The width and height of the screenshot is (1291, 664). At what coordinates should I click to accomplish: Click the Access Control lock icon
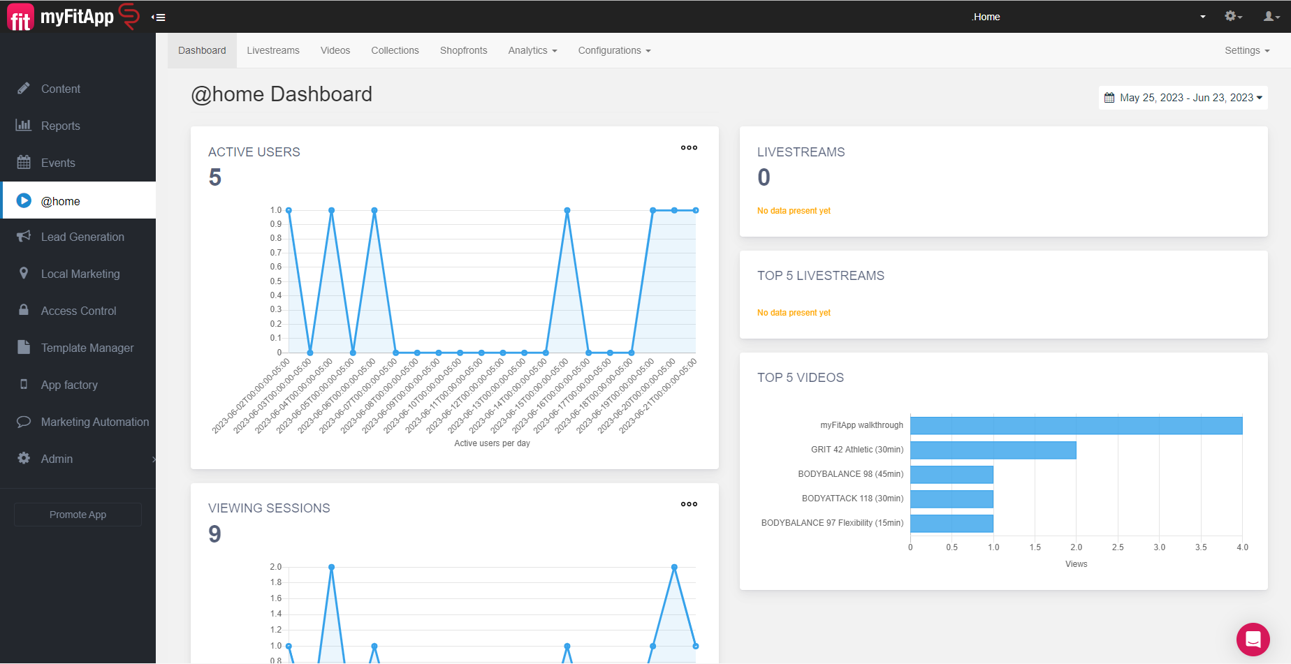(x=24, y=310)
